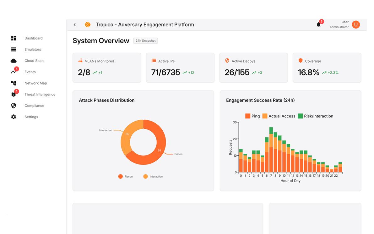
Task: Click the Cloud Scan cloud icon
Action: click(14, 61)
